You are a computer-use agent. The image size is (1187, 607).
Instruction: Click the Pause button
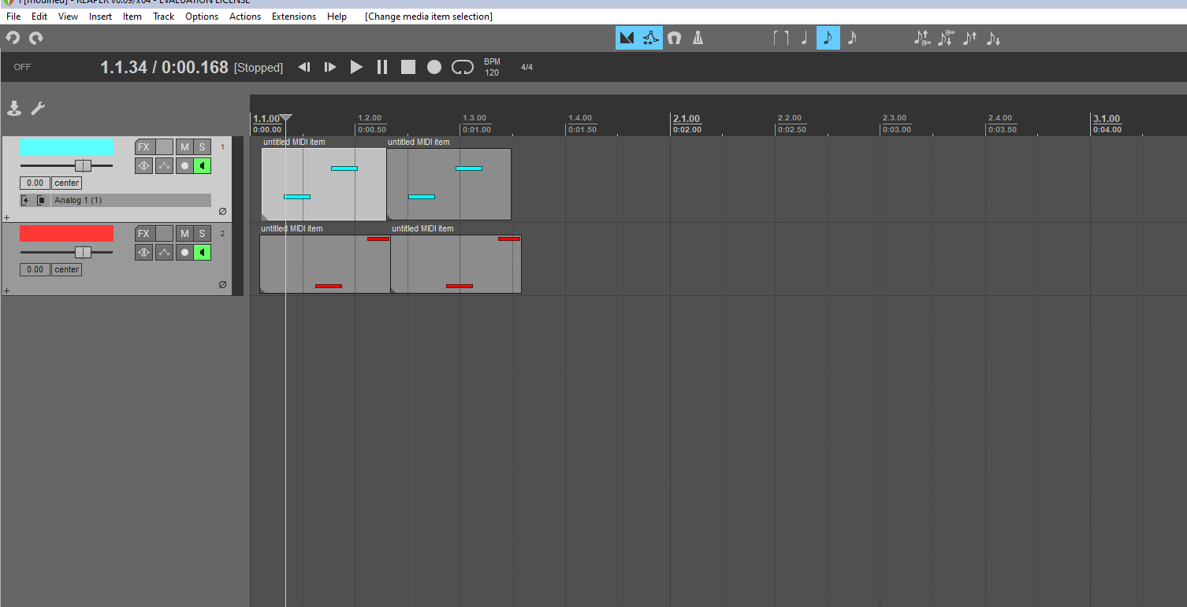[x=382, y=68]
